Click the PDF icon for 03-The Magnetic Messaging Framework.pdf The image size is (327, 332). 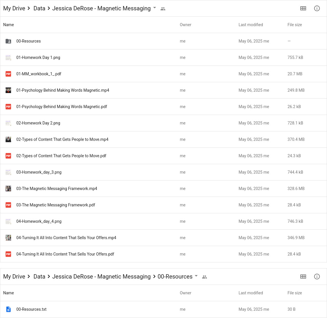pos(8,205)
